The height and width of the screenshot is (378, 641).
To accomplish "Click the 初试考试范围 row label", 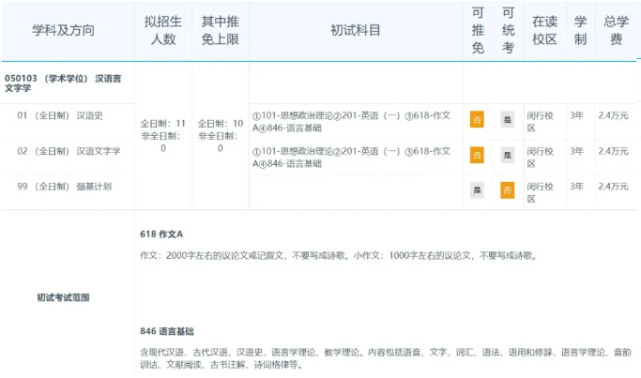I will click(64, 297).
